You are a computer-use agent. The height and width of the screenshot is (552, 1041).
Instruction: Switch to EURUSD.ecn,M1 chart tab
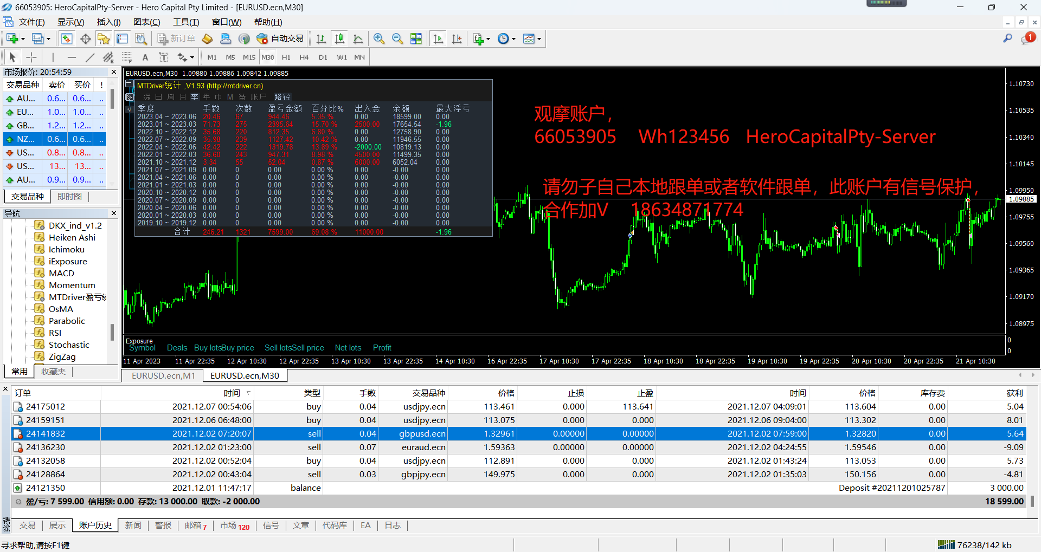[163, 375]
